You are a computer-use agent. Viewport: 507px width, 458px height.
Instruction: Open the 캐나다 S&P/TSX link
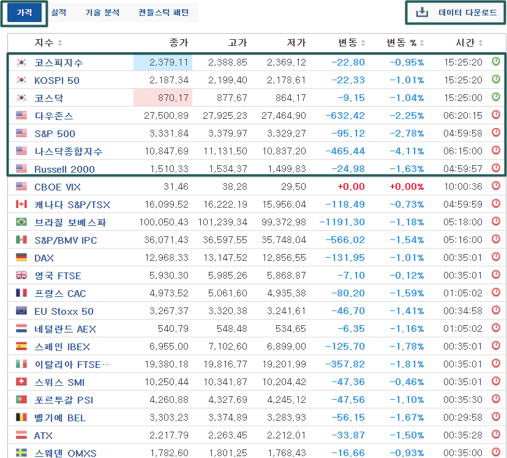72,205
